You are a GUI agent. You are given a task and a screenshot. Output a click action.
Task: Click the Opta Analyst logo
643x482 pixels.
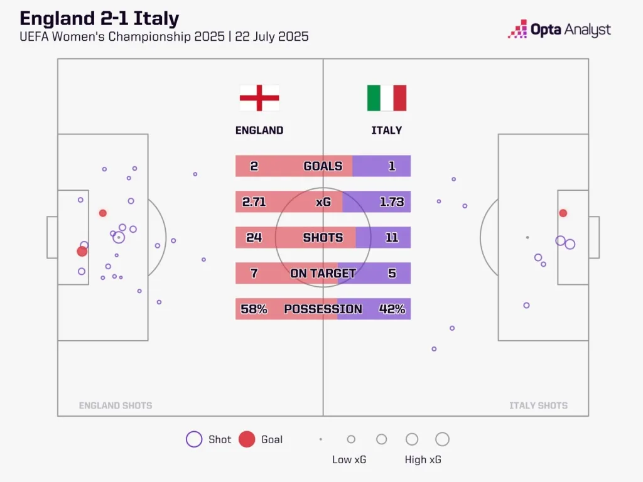coord(559,29)
